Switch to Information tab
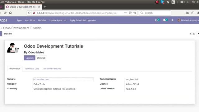 [15, 68]
